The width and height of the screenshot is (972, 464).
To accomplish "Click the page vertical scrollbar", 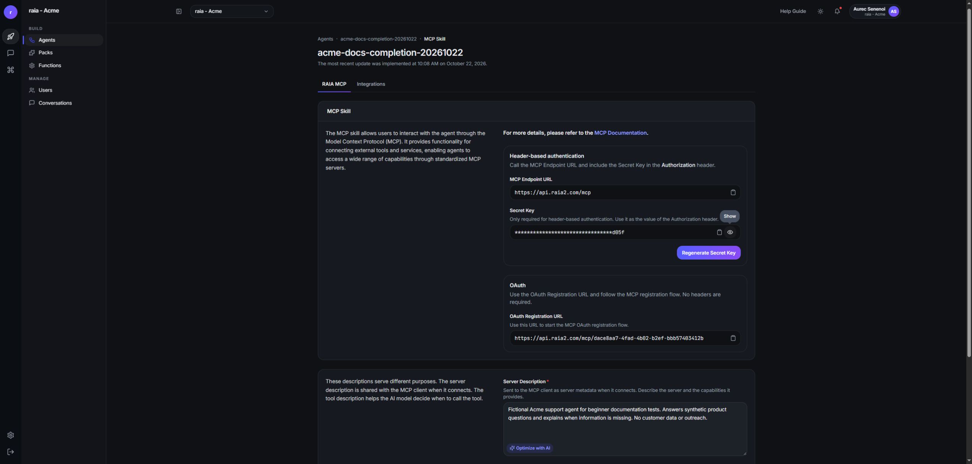I will coord(969,183).
